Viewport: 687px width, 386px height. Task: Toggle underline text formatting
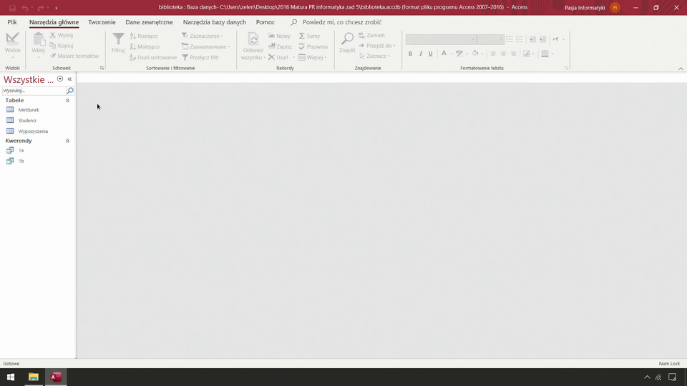430,54
